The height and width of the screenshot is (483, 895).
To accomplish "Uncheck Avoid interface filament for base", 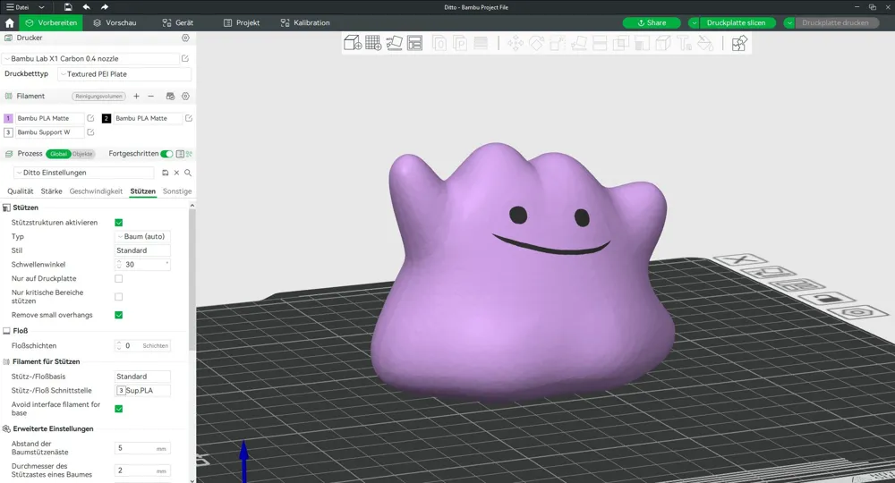I will [x=119, y=409].
